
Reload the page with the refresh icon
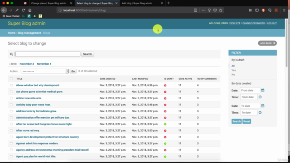23,10
